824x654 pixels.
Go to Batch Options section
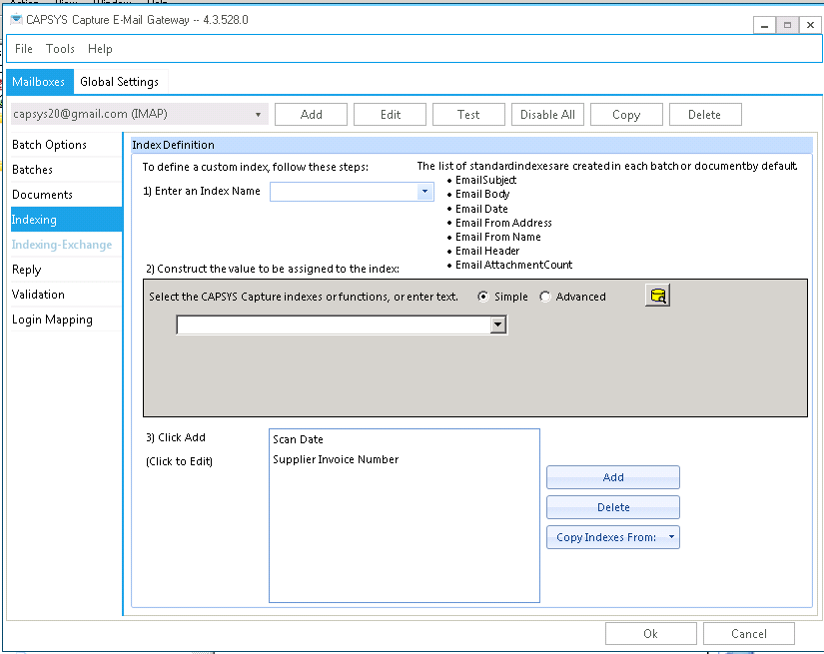(66, 145)
